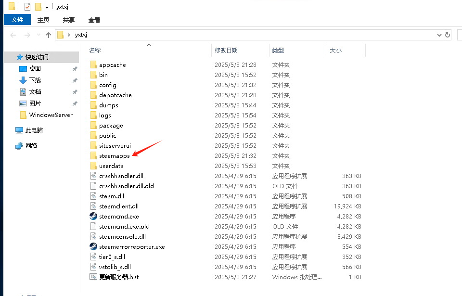This screenshot has height=296, width=462.
Task: Select steamcmd.exe Steam icon
Action: click(x=93, y=217)
